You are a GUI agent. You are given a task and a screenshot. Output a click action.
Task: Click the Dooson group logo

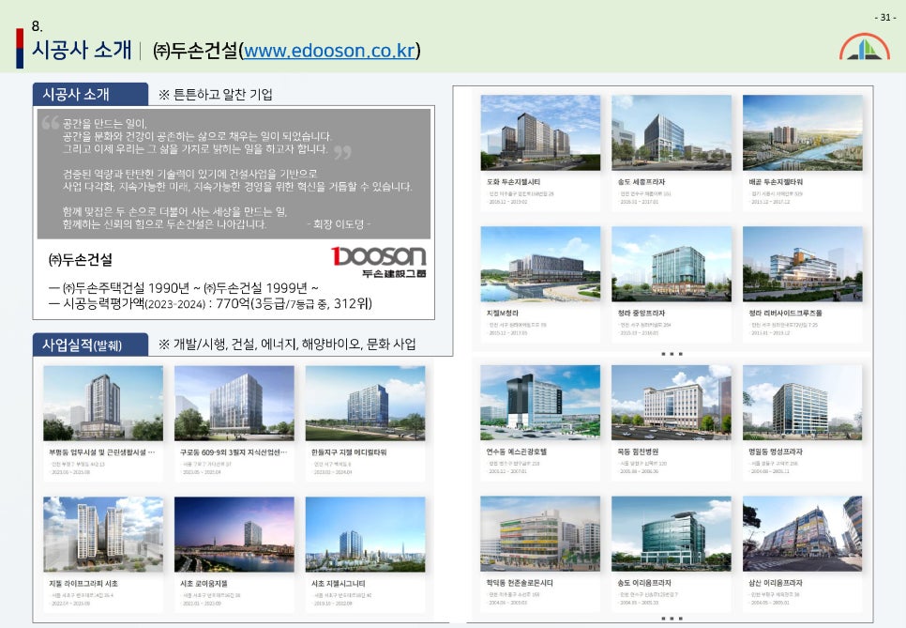pyautogui.click(x=379, y=261)
